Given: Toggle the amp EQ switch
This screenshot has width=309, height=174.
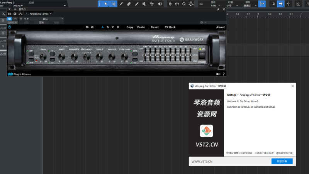Looking at the screenshot, I should point(135,59).
